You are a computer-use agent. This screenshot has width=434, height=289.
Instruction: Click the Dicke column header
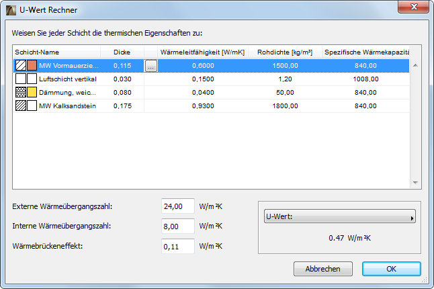(x=122, y=52)
